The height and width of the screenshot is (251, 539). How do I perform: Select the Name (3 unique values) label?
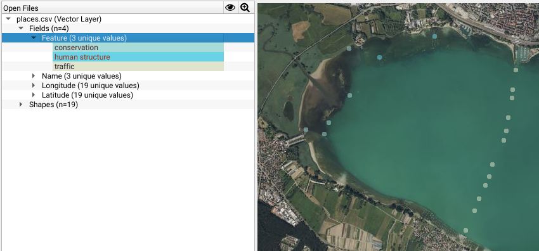tap(81, 76)
